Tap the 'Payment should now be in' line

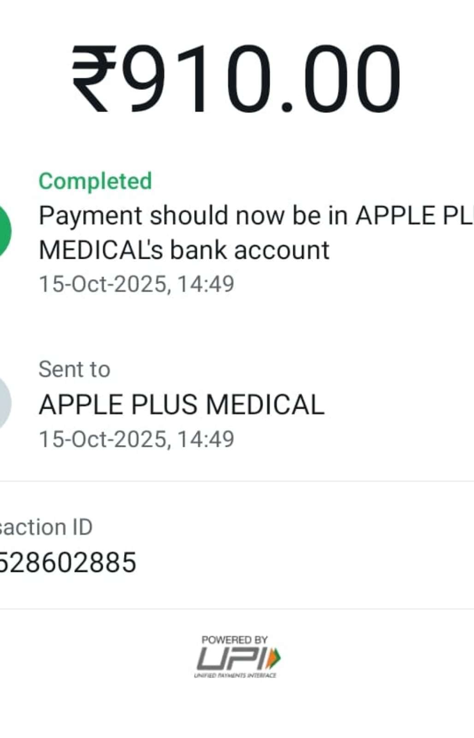(256, 215)
